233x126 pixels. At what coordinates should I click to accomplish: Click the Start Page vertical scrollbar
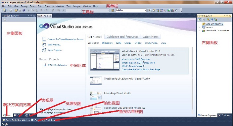click(x=192, y=78)
